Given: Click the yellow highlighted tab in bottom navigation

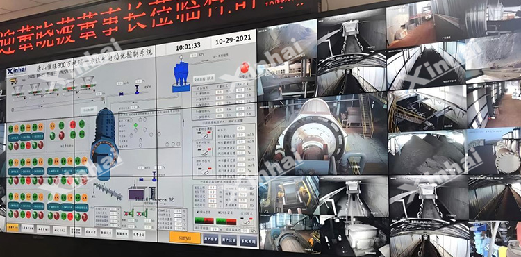Looking at the screenshot, I should pyautogui.click(x=13, y=228).
